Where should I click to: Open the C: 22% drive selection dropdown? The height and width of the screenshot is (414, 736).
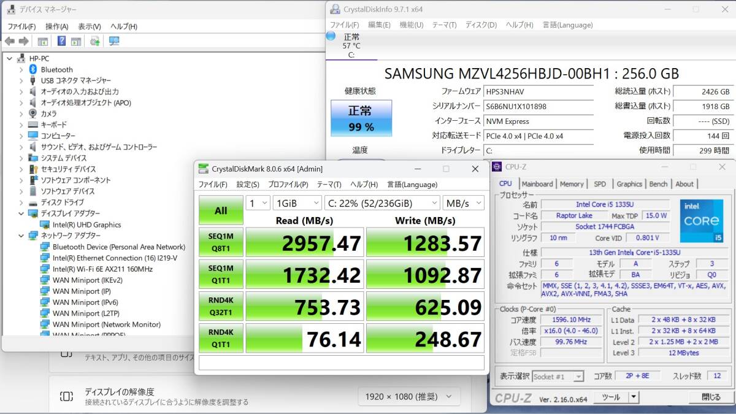click(x=381, y=203)
